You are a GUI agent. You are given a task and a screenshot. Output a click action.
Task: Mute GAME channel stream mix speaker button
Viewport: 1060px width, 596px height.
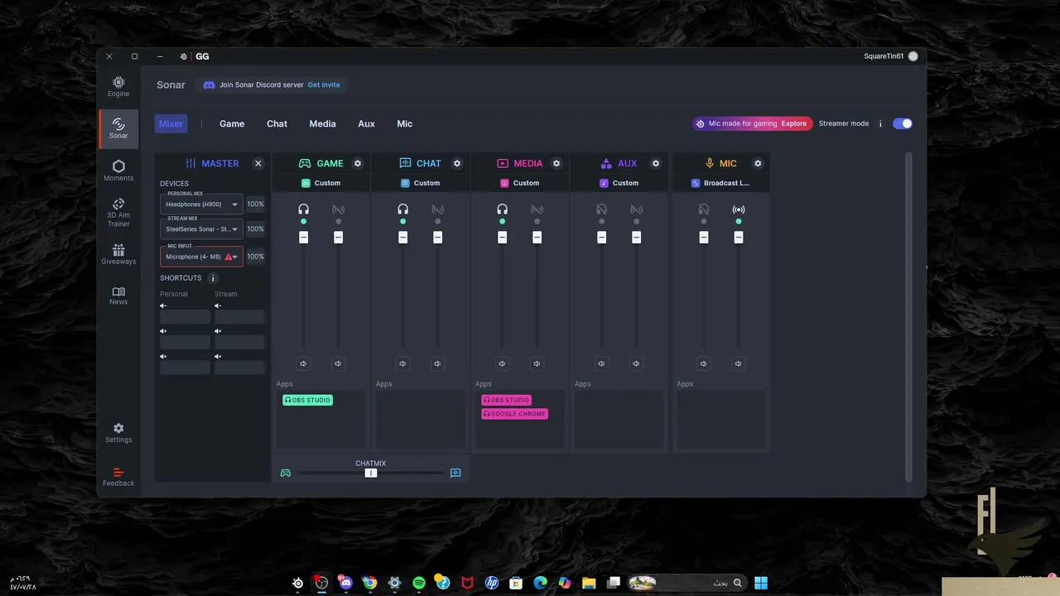[x=338, y=363]
